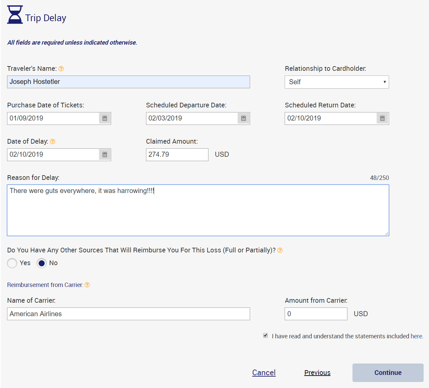Screen dimensions: 429x388
Task: Click inside the Claimed Amount field
Action: [177, 154]
